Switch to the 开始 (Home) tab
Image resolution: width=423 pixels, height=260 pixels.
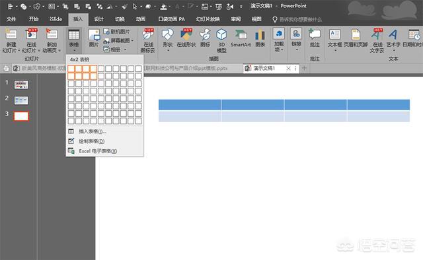tap(34, 19)
